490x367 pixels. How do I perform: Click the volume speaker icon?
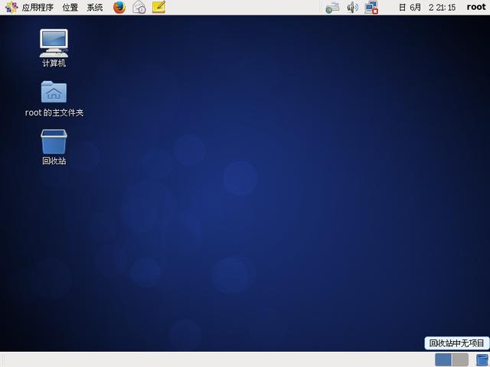point(352,7)
